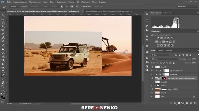Open the pen tool preset picker arrow

(x=7, y=6)
